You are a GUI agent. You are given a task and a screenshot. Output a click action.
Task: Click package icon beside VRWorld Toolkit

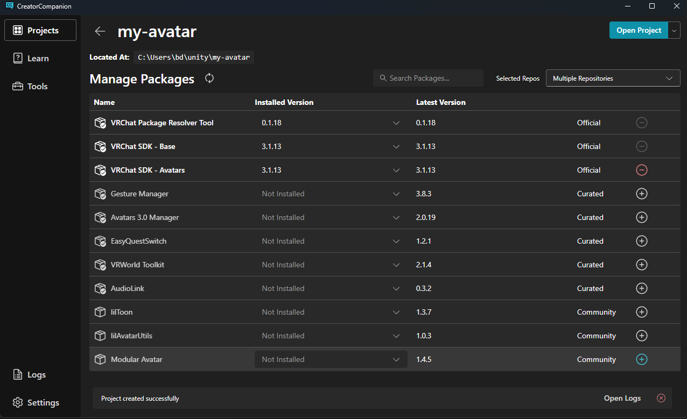point(100,265)
